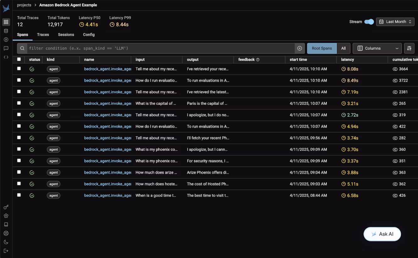The width and height of the screenshot is (418, 258).
Task: Open the projects grid icon in sidebar
Action: pyautogui.click(x=6, y=22)
